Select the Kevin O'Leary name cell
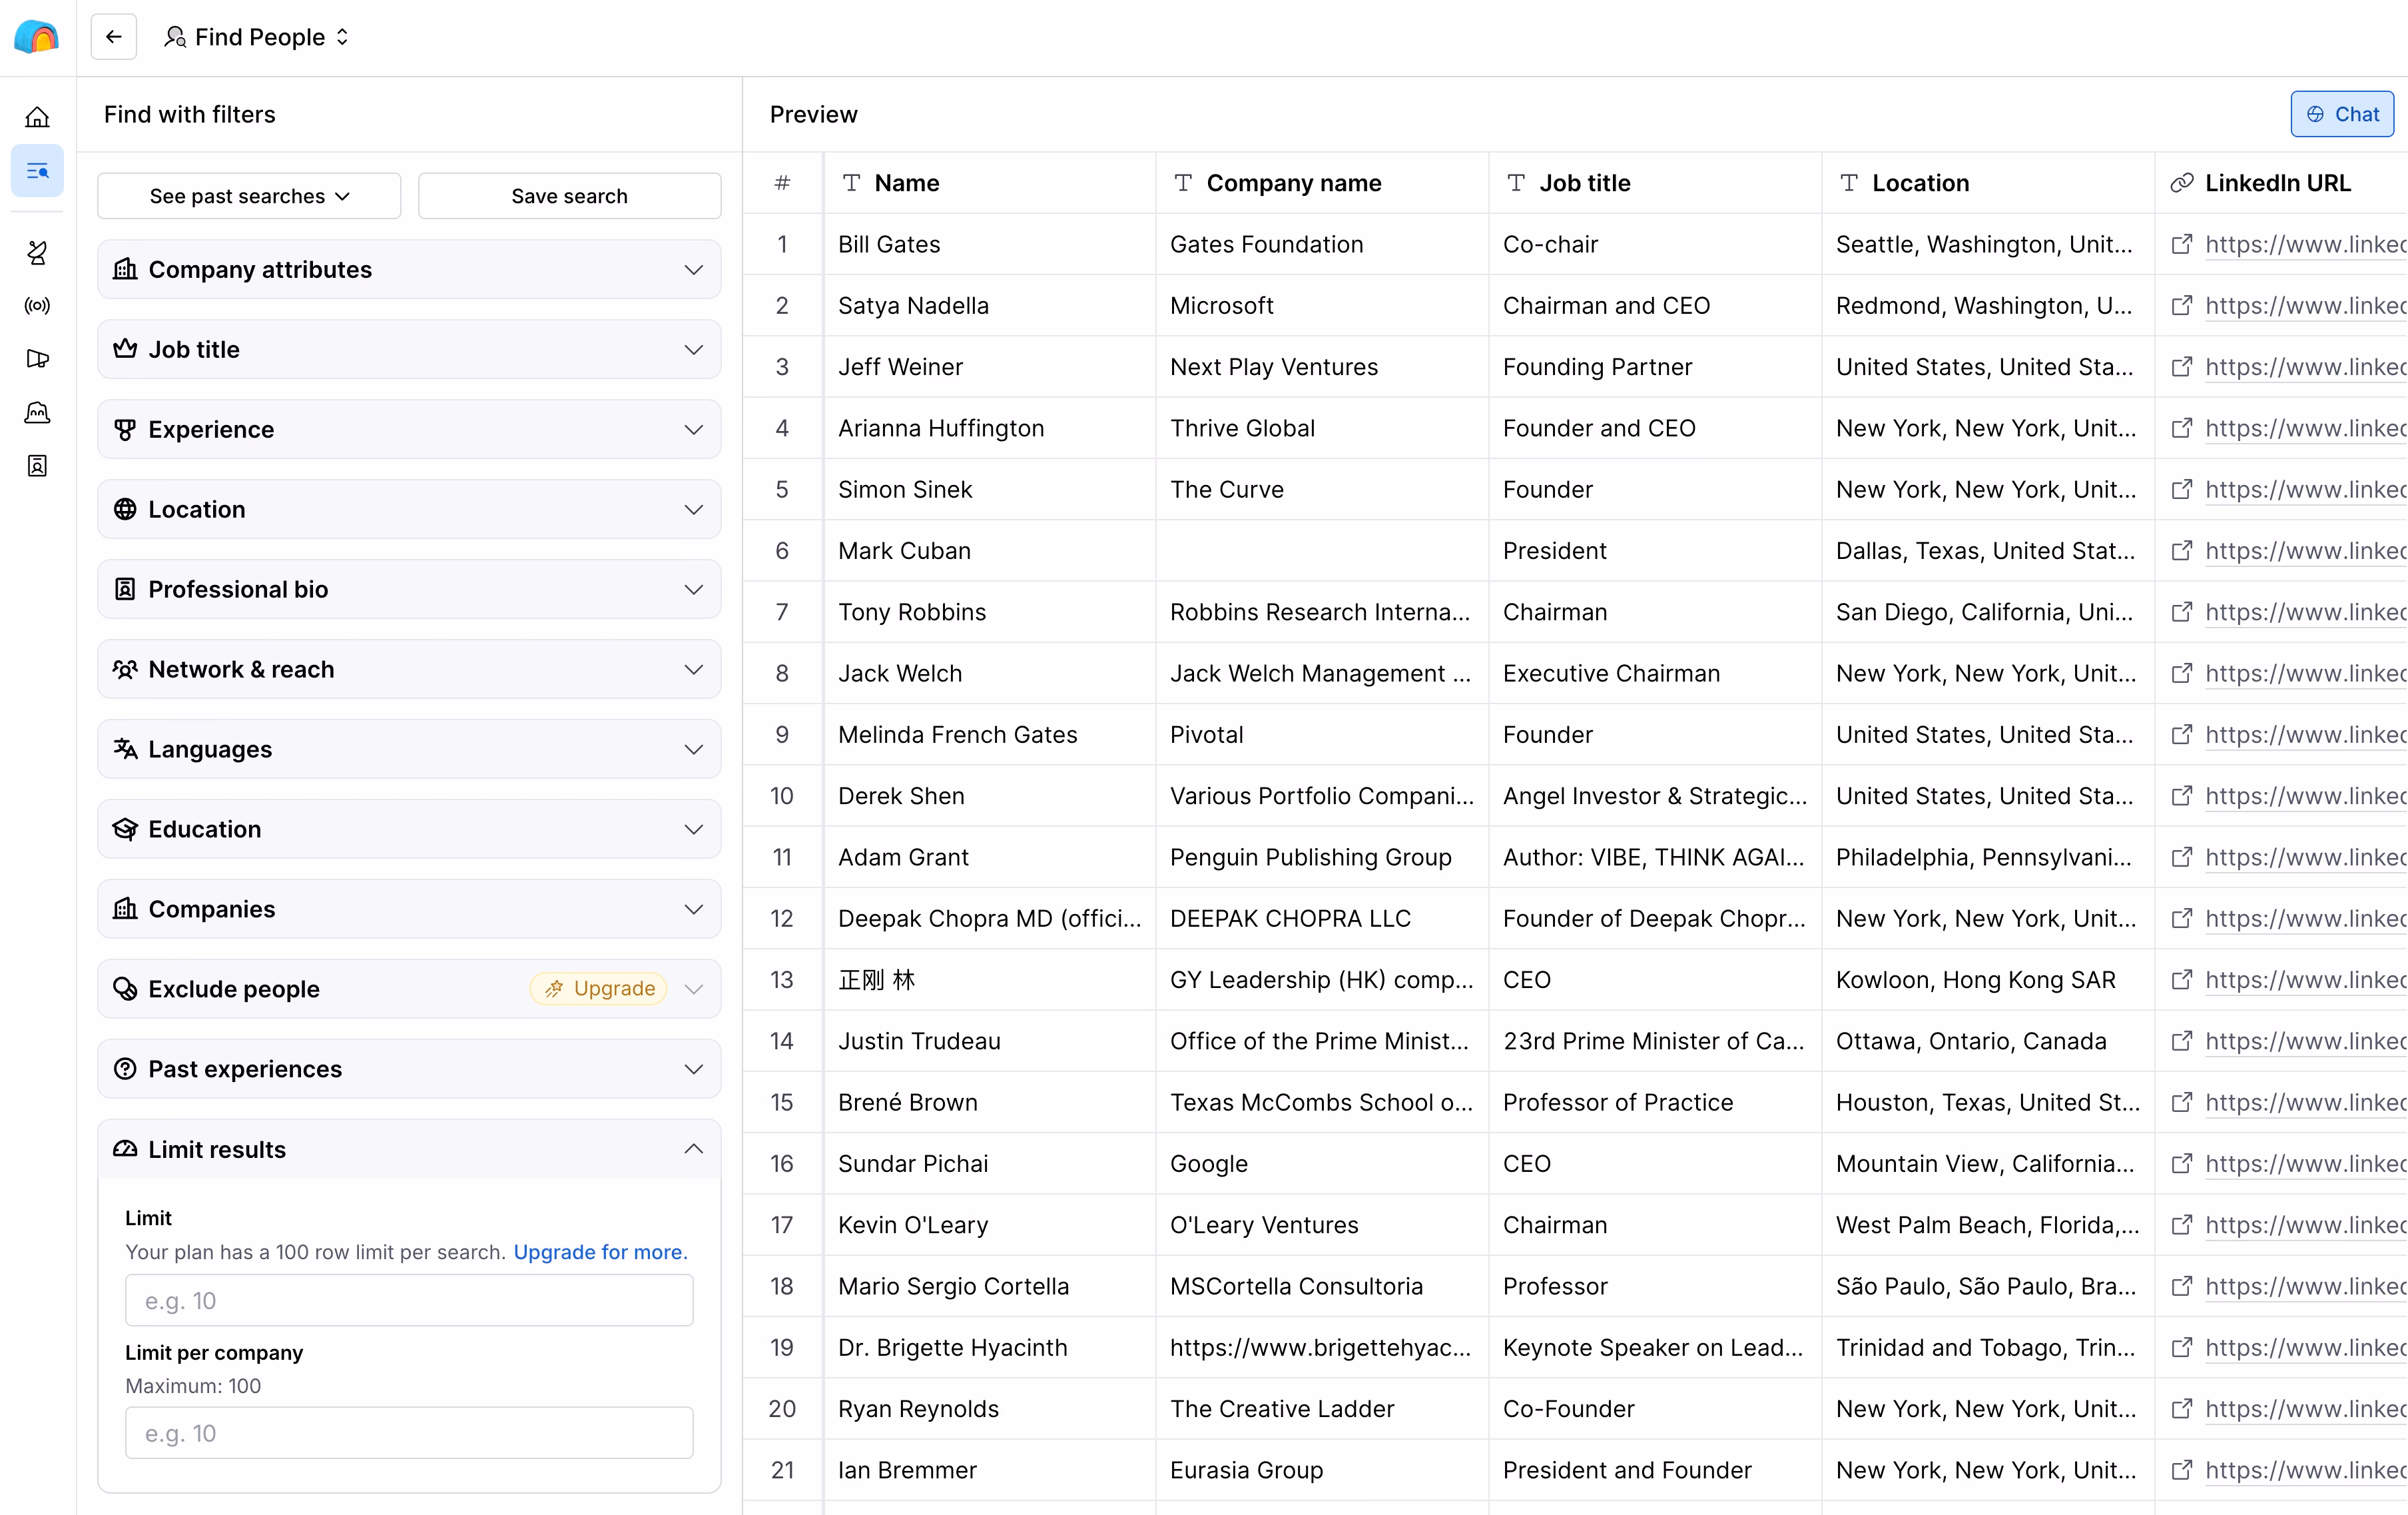This screenshot has height=1515, width=2408. pyautogui.click(x=989, y=1225)
